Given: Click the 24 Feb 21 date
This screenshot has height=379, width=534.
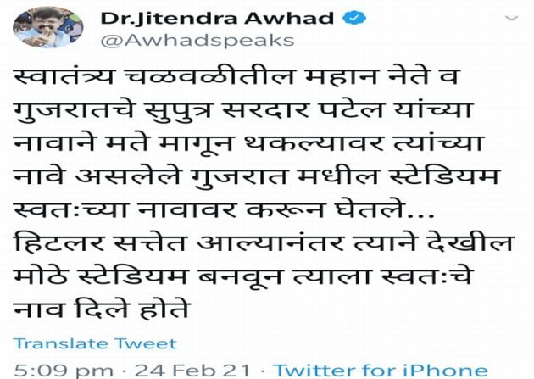Looking at the screenshot, I should (x=192, y=371).
